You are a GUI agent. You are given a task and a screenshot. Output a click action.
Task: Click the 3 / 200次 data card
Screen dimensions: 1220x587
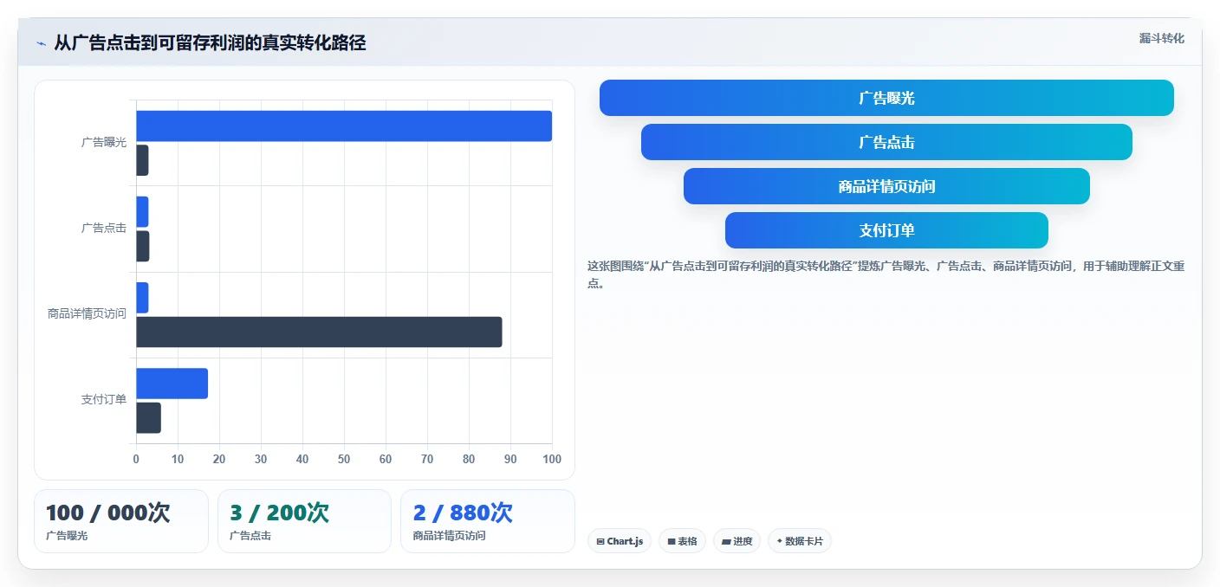pos(304,521)
